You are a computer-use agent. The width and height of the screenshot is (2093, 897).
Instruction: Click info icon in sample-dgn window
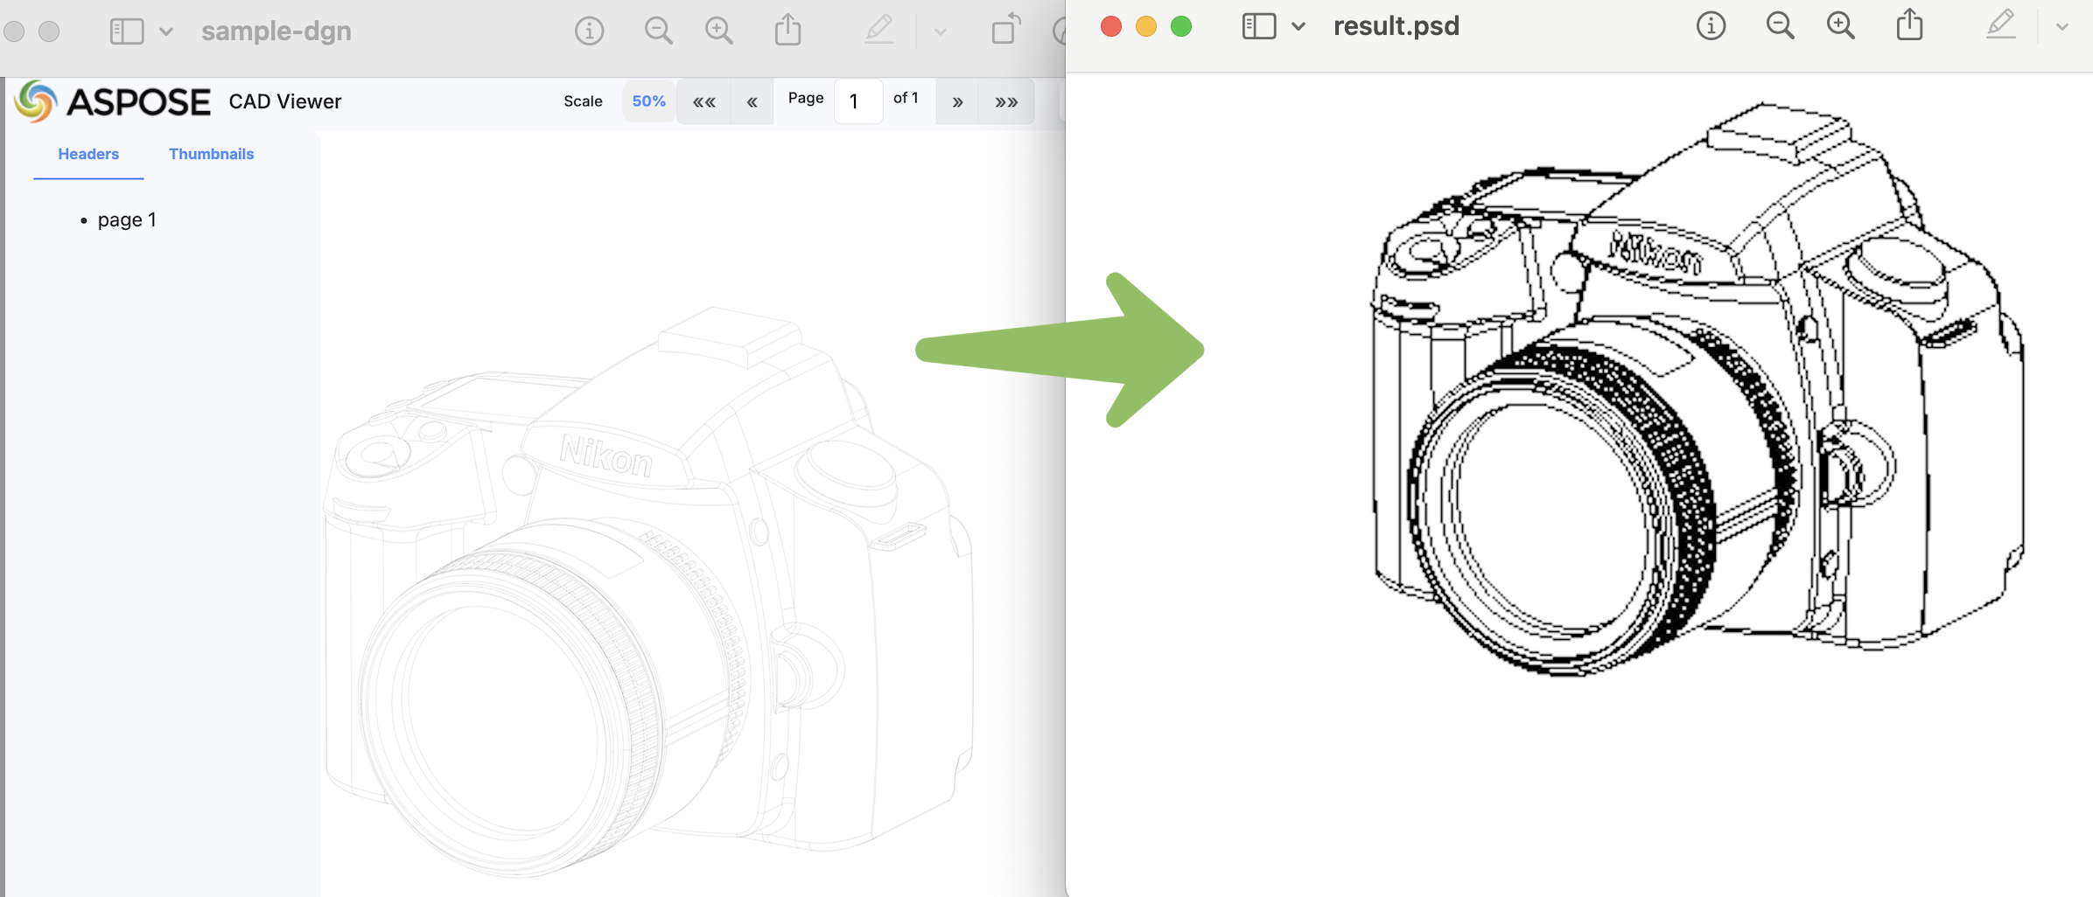click(589, 31)
